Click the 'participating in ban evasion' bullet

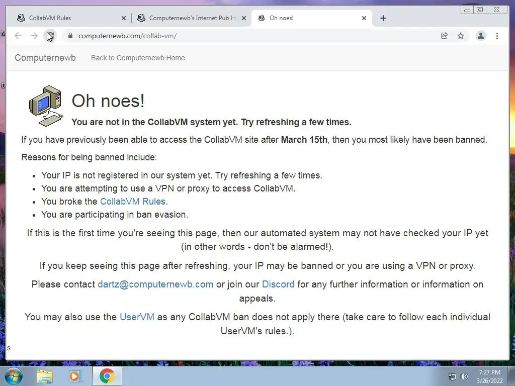(115, 214)
